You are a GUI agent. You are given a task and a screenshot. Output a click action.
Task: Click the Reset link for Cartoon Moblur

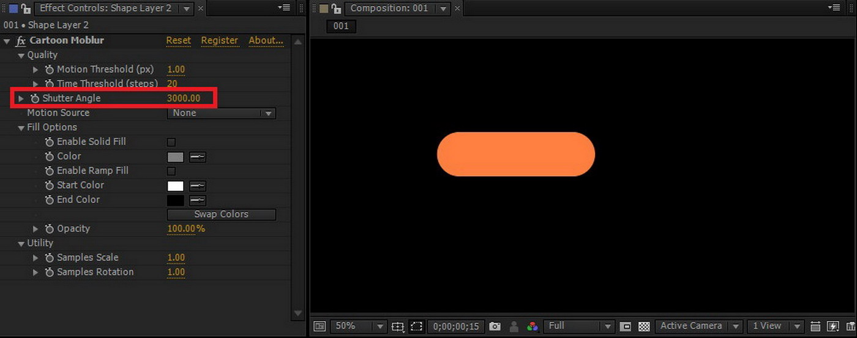(178, 40)
